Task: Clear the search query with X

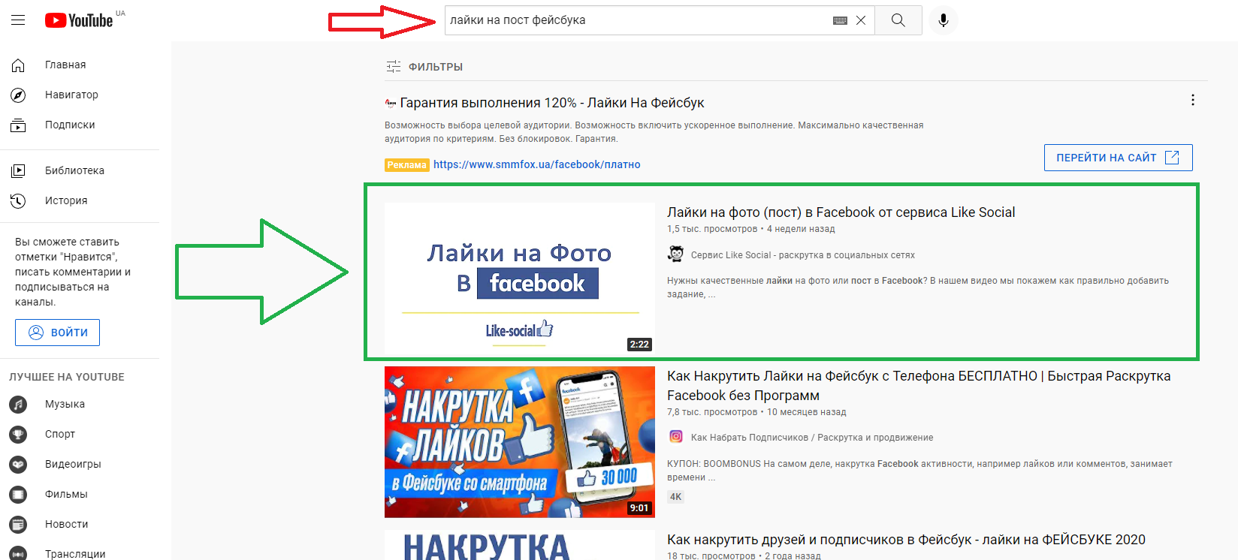Action: (861, 20)
